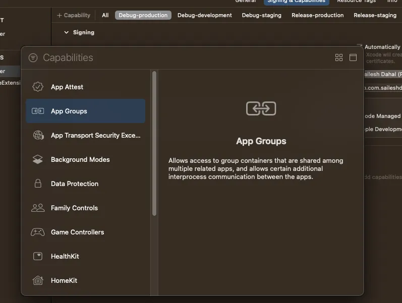The height and width of the screenshot is (303, 402).
Task: Select Family Controls capability
Action: point(86,208)
